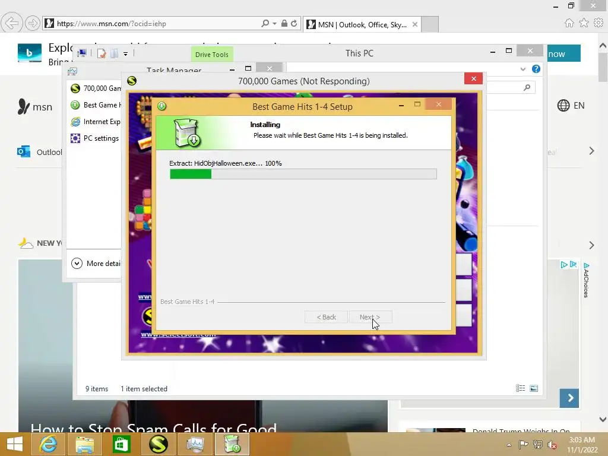The height and width of the screenshot is (456, 608).
Task: Open the favorites star icon
Action: tap(584, 23)
